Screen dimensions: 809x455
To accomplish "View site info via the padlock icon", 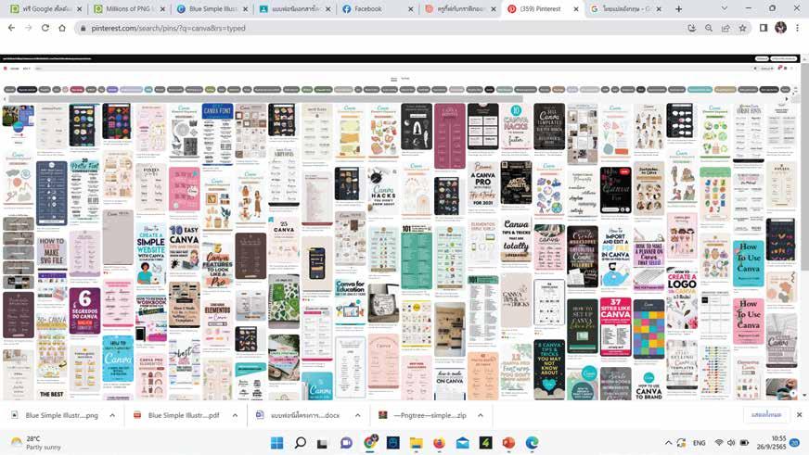I will [x=83, y=29].
